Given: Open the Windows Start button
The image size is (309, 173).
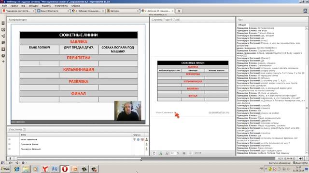Looking at the screenshot, I should tap(5, 169).
